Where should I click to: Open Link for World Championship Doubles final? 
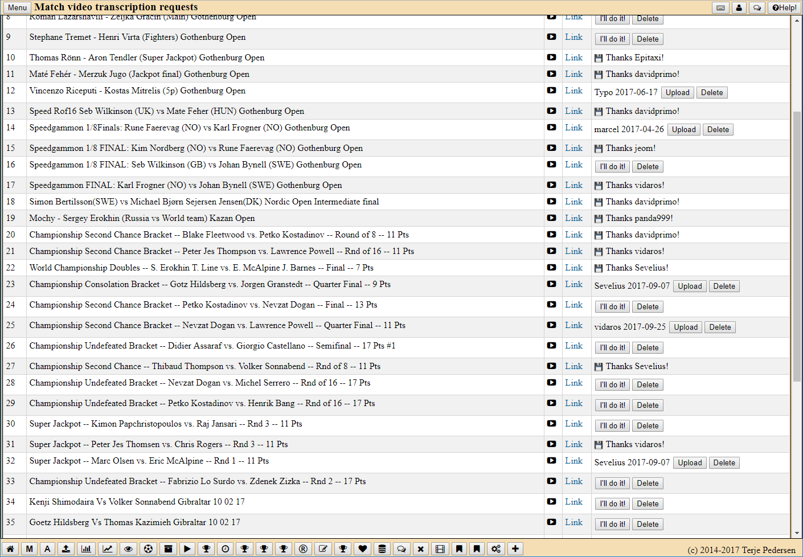tap(573, 268)
